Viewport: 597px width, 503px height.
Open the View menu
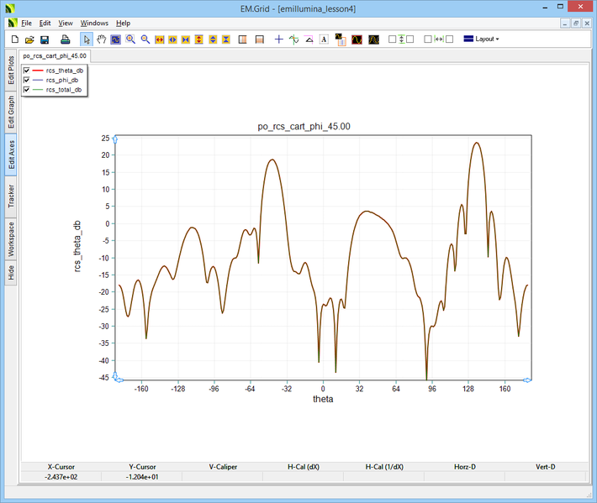click(66, 24)
